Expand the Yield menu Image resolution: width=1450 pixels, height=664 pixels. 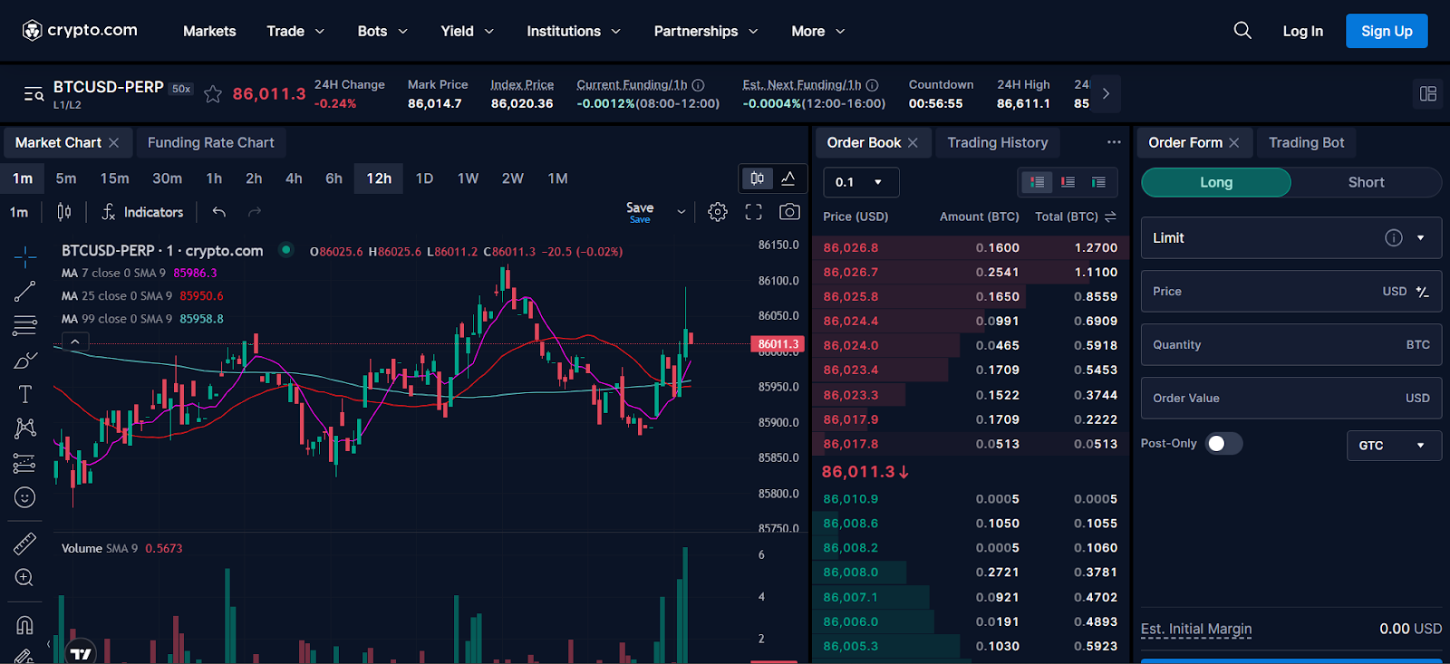(x=467, y=31)
